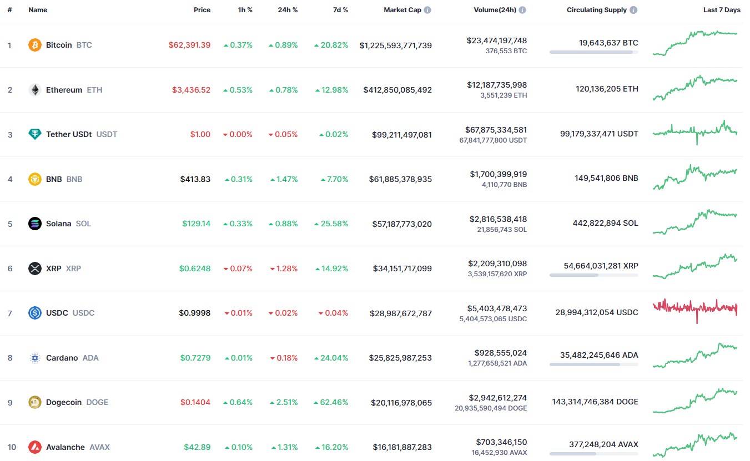Click the Dogecoin logo icon

click(x=35, y=402)
